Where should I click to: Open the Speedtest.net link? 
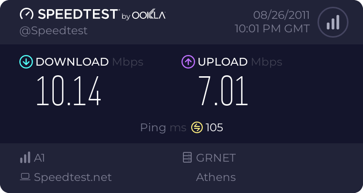pos(73,177)
